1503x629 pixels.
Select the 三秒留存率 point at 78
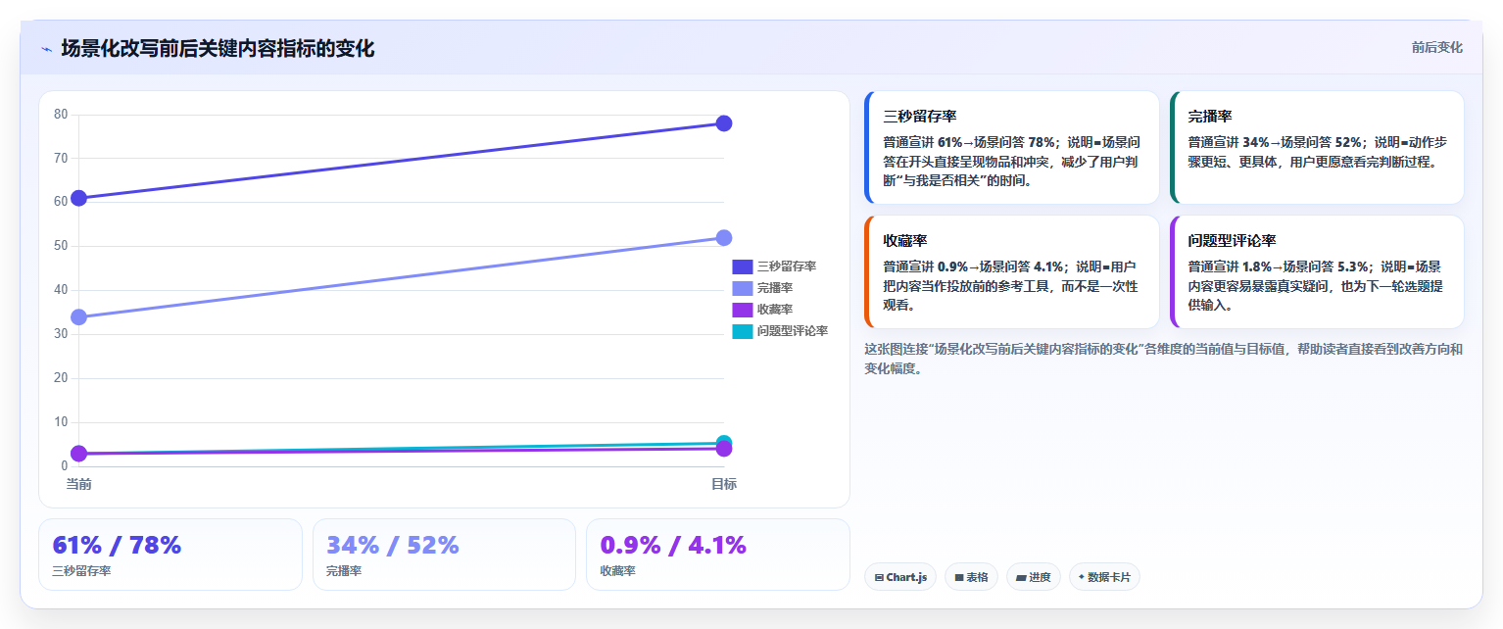[x=724, y=123]
